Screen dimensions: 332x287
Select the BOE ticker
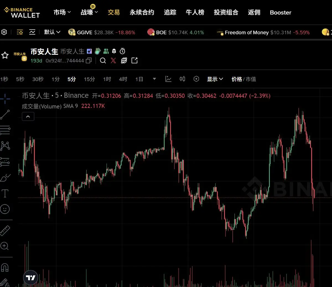(176, 32)
